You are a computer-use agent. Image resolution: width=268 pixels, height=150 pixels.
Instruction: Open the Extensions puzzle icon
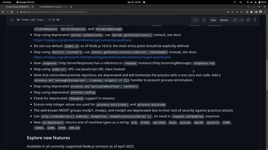[x=251, y=12]
